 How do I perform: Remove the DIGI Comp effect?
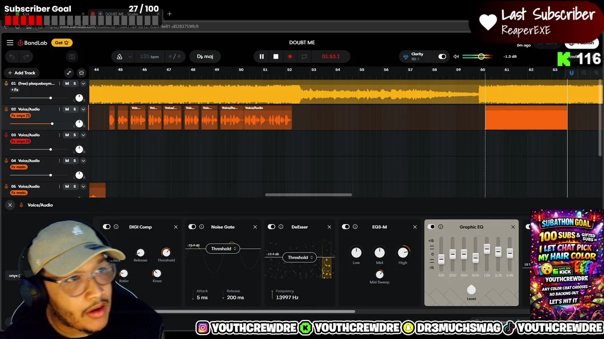pos(176,227)
